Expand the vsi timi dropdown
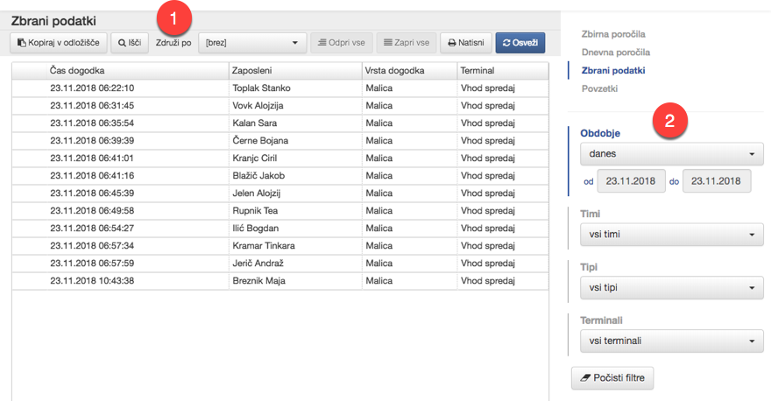771x401 pixels. [672, 235]
